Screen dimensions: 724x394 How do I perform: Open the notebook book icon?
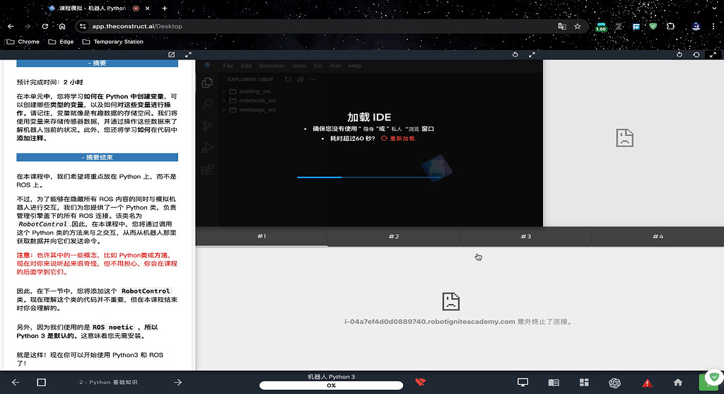coord(554,382)
